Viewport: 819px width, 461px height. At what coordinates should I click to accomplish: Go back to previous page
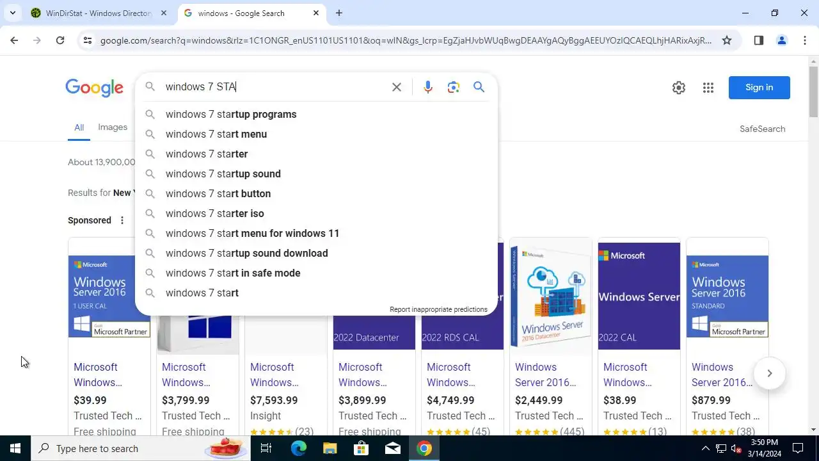(14, 40)
